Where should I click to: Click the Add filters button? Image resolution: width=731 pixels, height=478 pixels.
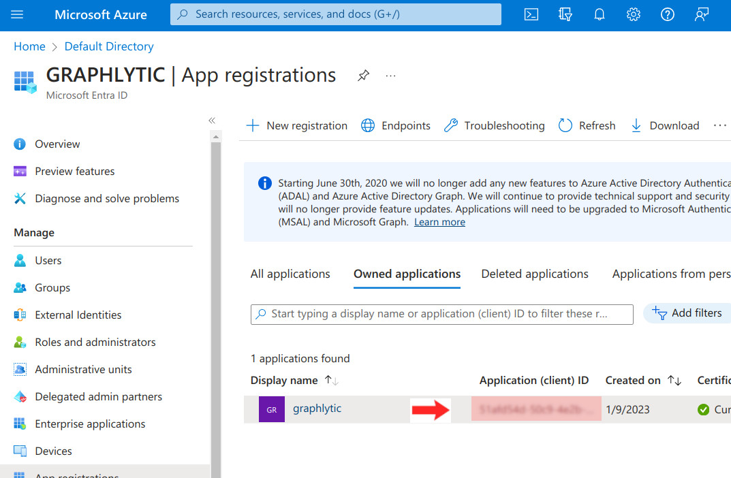pos(688,313)
